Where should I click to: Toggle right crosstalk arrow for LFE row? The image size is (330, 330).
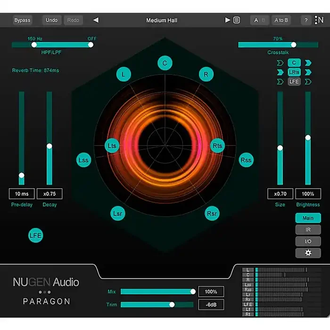tap(308, 82)
